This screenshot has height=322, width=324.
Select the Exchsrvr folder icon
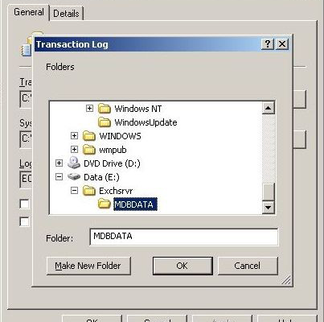pos(89,191)
